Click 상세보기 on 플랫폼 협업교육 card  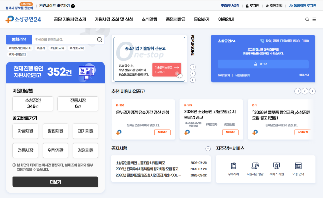pos(302,132)
